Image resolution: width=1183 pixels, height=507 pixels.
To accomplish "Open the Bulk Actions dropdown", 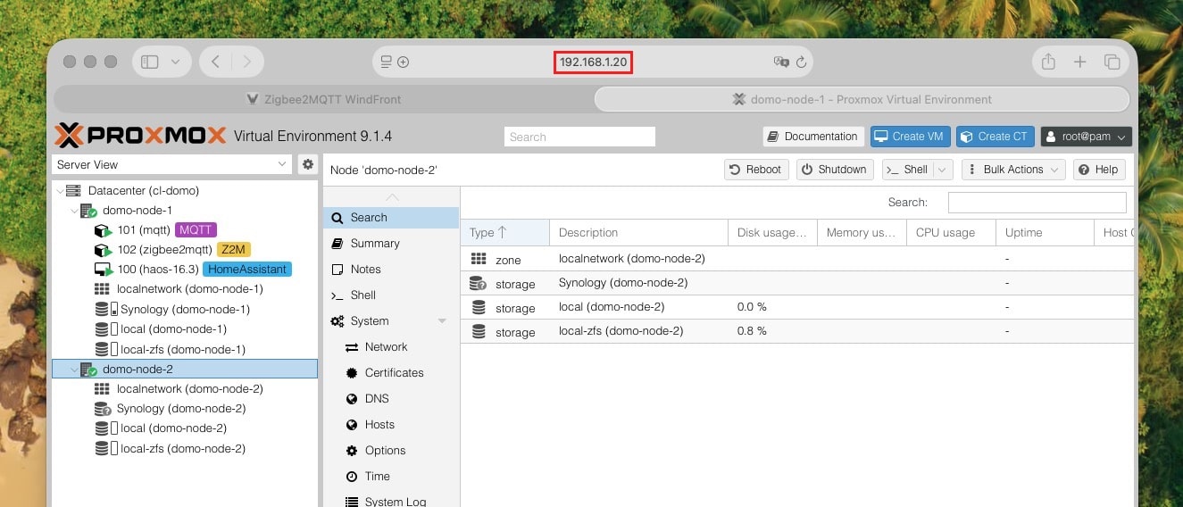I will 1017,170.
